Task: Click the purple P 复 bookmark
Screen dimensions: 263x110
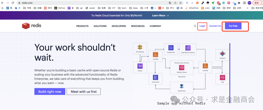Action: tap(71, 8)
